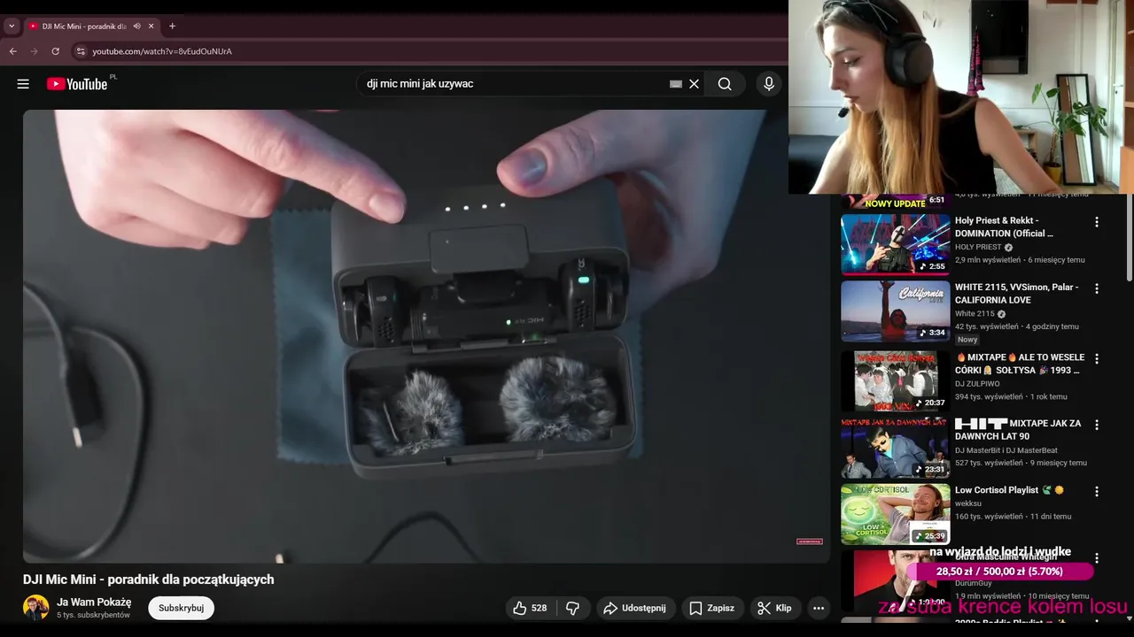Open wekksu channel name
The image size is (1134, 637).
[x=968, y=503]
